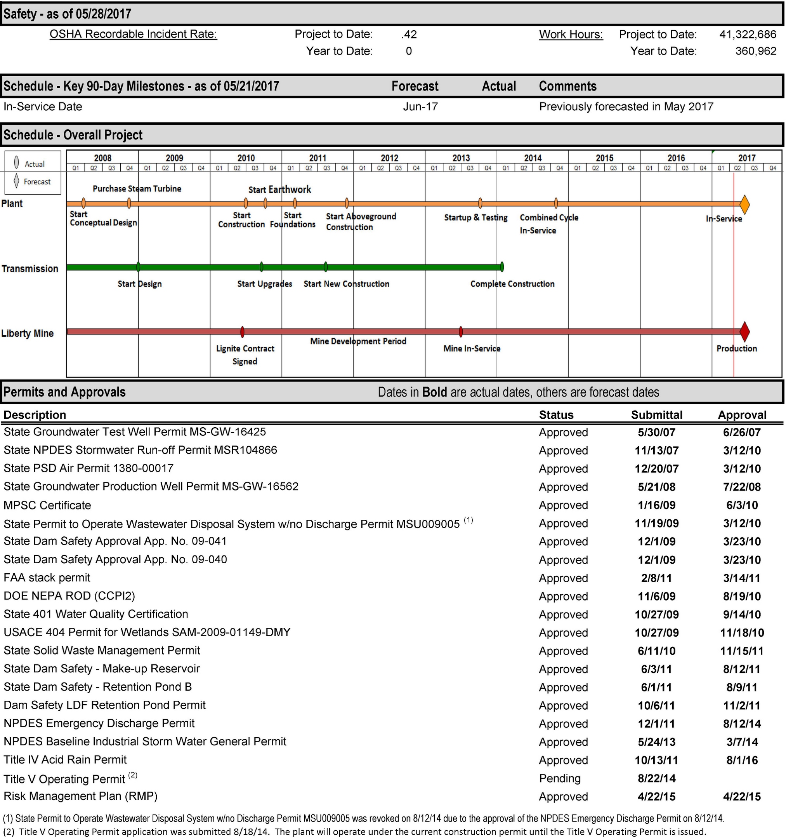Click the FAA stack permit description
The height and width of the screenshot is (839, 786).
(x=47, y=578)
